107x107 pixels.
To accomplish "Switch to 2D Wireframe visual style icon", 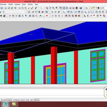I will [33, 12].
